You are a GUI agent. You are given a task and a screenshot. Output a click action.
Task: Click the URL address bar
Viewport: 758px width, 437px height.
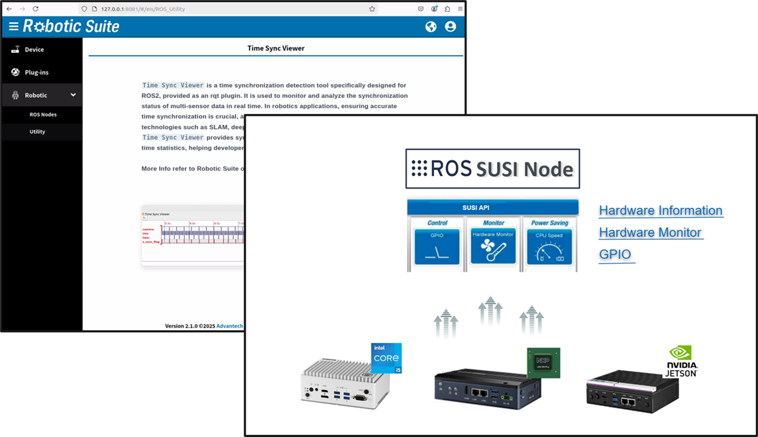tap(232, 9)
